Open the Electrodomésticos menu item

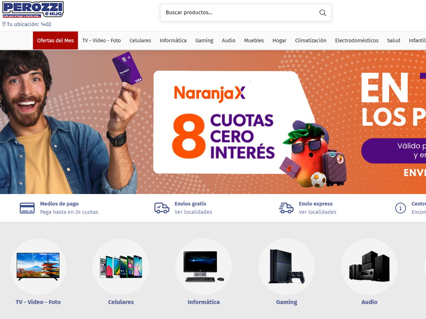[x=357, y=40]
